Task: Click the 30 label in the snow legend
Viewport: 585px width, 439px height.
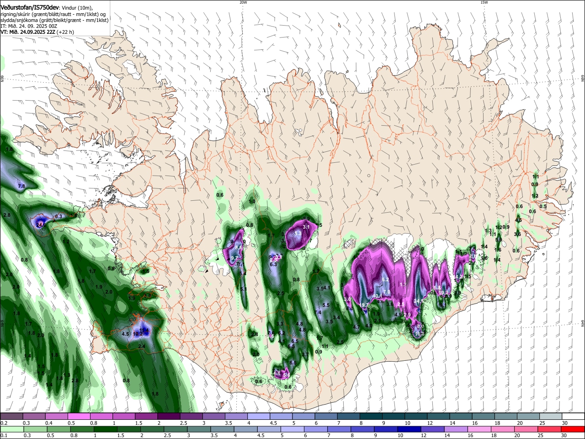Action: pos(565,423)
